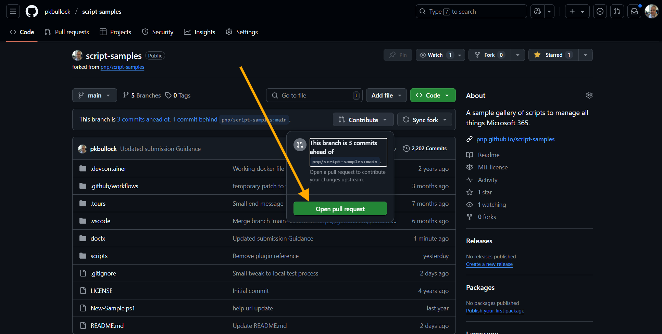This screenshot has width=662, height=334.
Task: Open the Projects tab
Action: pos(115,32)
